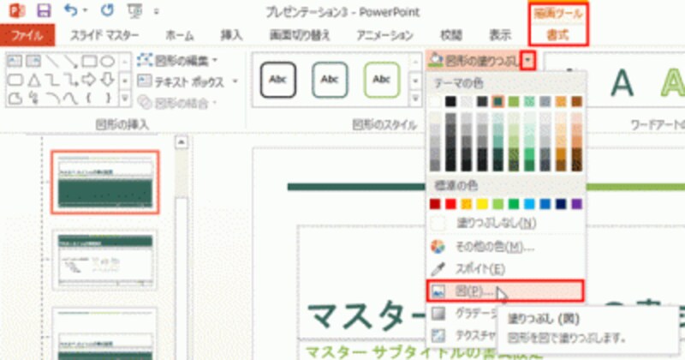Select the first slide master thumbnail
This screenshot has height=360, width=685.
click(x=104, y=182)
